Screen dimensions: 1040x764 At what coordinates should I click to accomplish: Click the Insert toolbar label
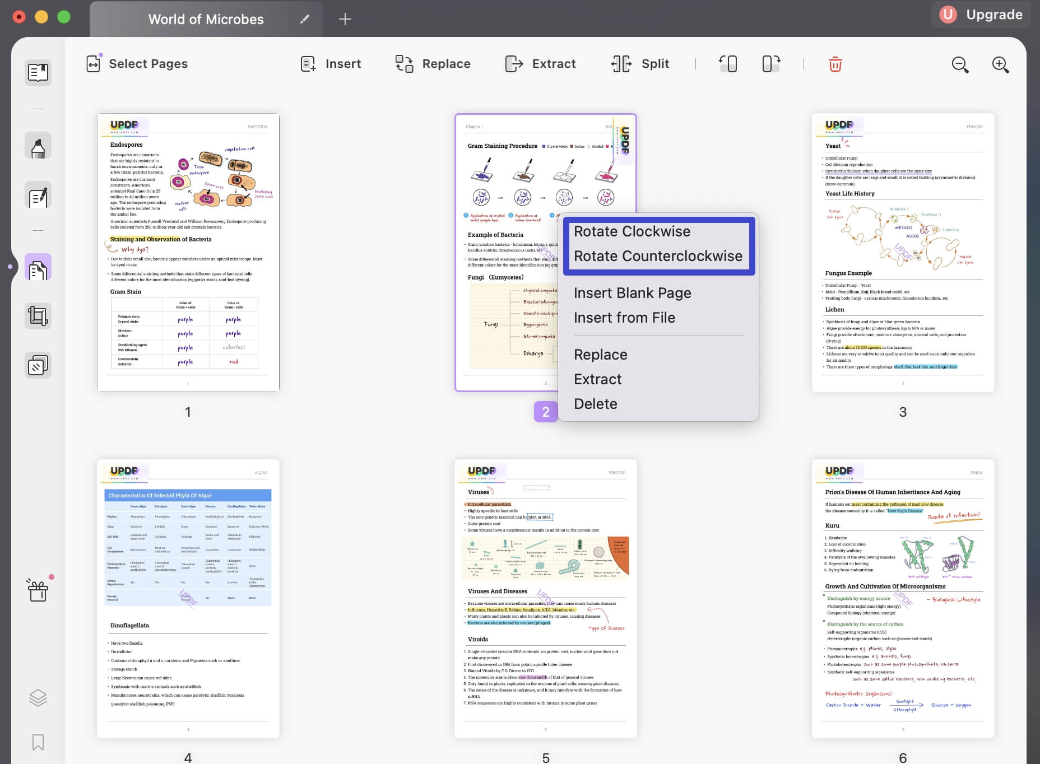[343, 64]
